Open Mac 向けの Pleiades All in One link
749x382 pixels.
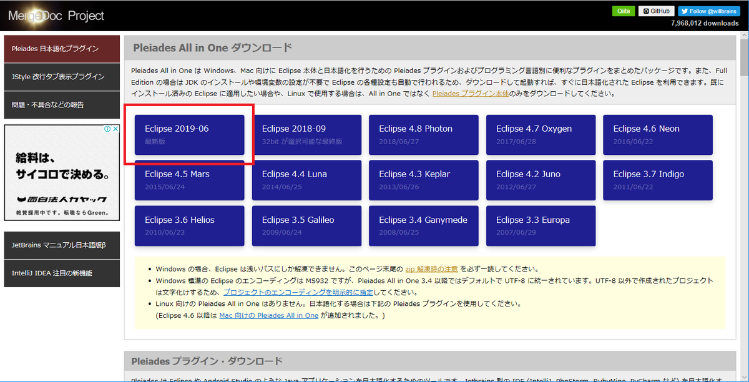pos(269,316)
